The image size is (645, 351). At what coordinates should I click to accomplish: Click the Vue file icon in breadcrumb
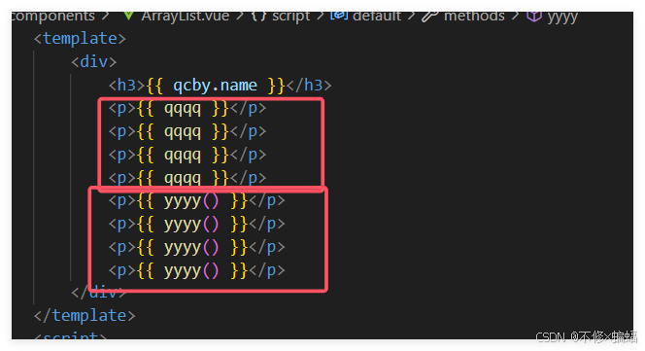pyautogui.click(x=128, y=16)
